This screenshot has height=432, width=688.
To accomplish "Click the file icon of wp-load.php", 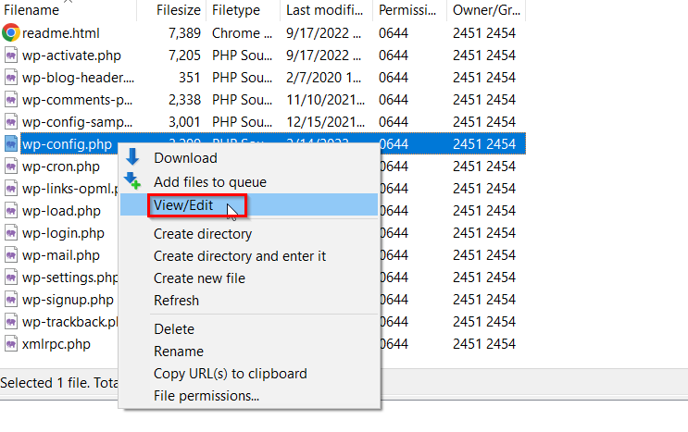I will pyautogui.click(x=11, y=211).
